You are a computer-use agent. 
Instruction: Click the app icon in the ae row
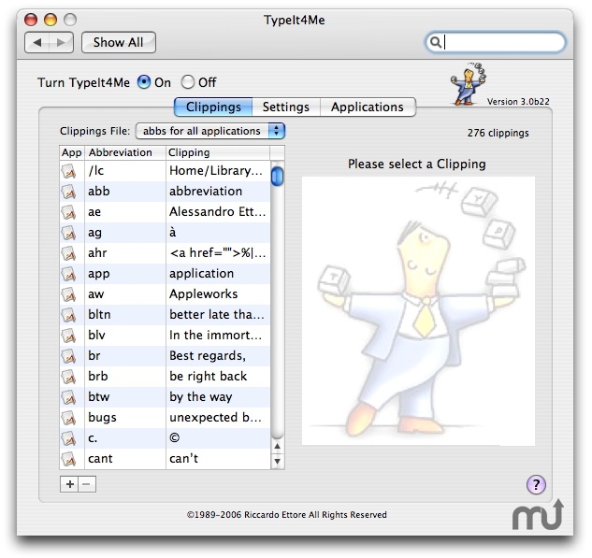pos(68,212)
